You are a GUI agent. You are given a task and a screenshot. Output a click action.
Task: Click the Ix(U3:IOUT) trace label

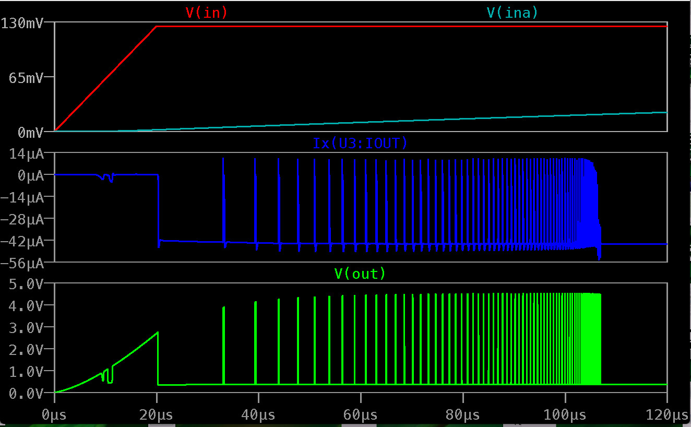pos(360,143)
